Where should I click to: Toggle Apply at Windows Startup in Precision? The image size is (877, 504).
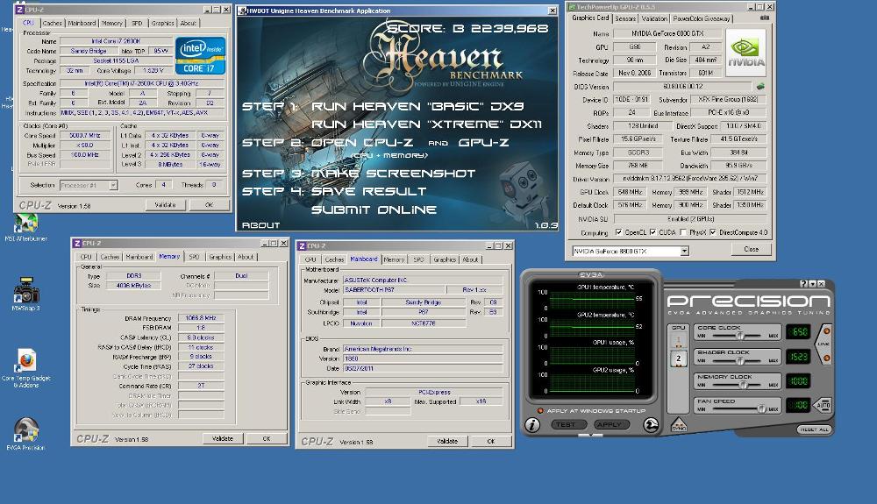(540, 411)
